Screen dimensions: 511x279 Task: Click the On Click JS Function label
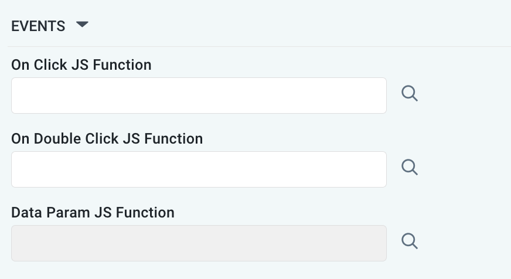click(x=81, y=65)
